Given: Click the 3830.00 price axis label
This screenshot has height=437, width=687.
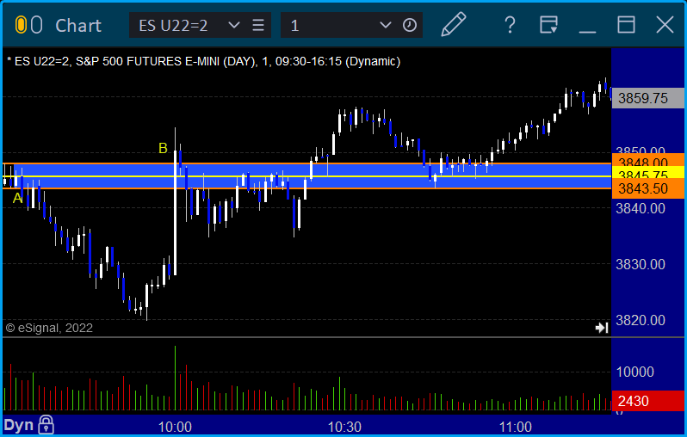Looking at the screenshot, I should (641, 264).
